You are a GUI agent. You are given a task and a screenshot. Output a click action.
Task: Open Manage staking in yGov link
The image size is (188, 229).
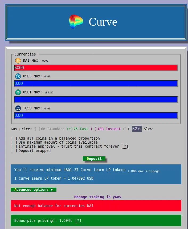click(x=98, y=197)
